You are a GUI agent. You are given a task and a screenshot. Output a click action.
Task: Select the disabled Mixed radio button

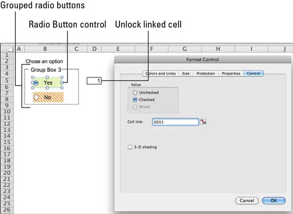pos(135,107)
